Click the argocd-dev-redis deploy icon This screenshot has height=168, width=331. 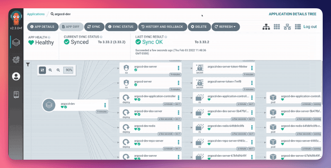coord(126,127)
